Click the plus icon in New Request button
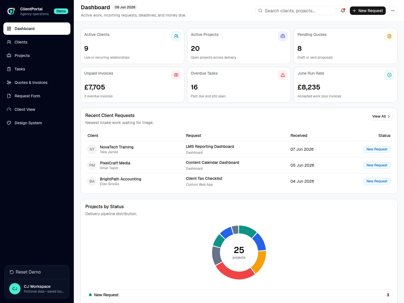The width and height of the screenshot is (404, 303). 354,11
